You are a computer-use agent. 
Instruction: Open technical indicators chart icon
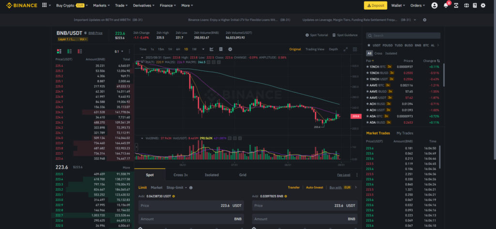[x=212, y=49]
